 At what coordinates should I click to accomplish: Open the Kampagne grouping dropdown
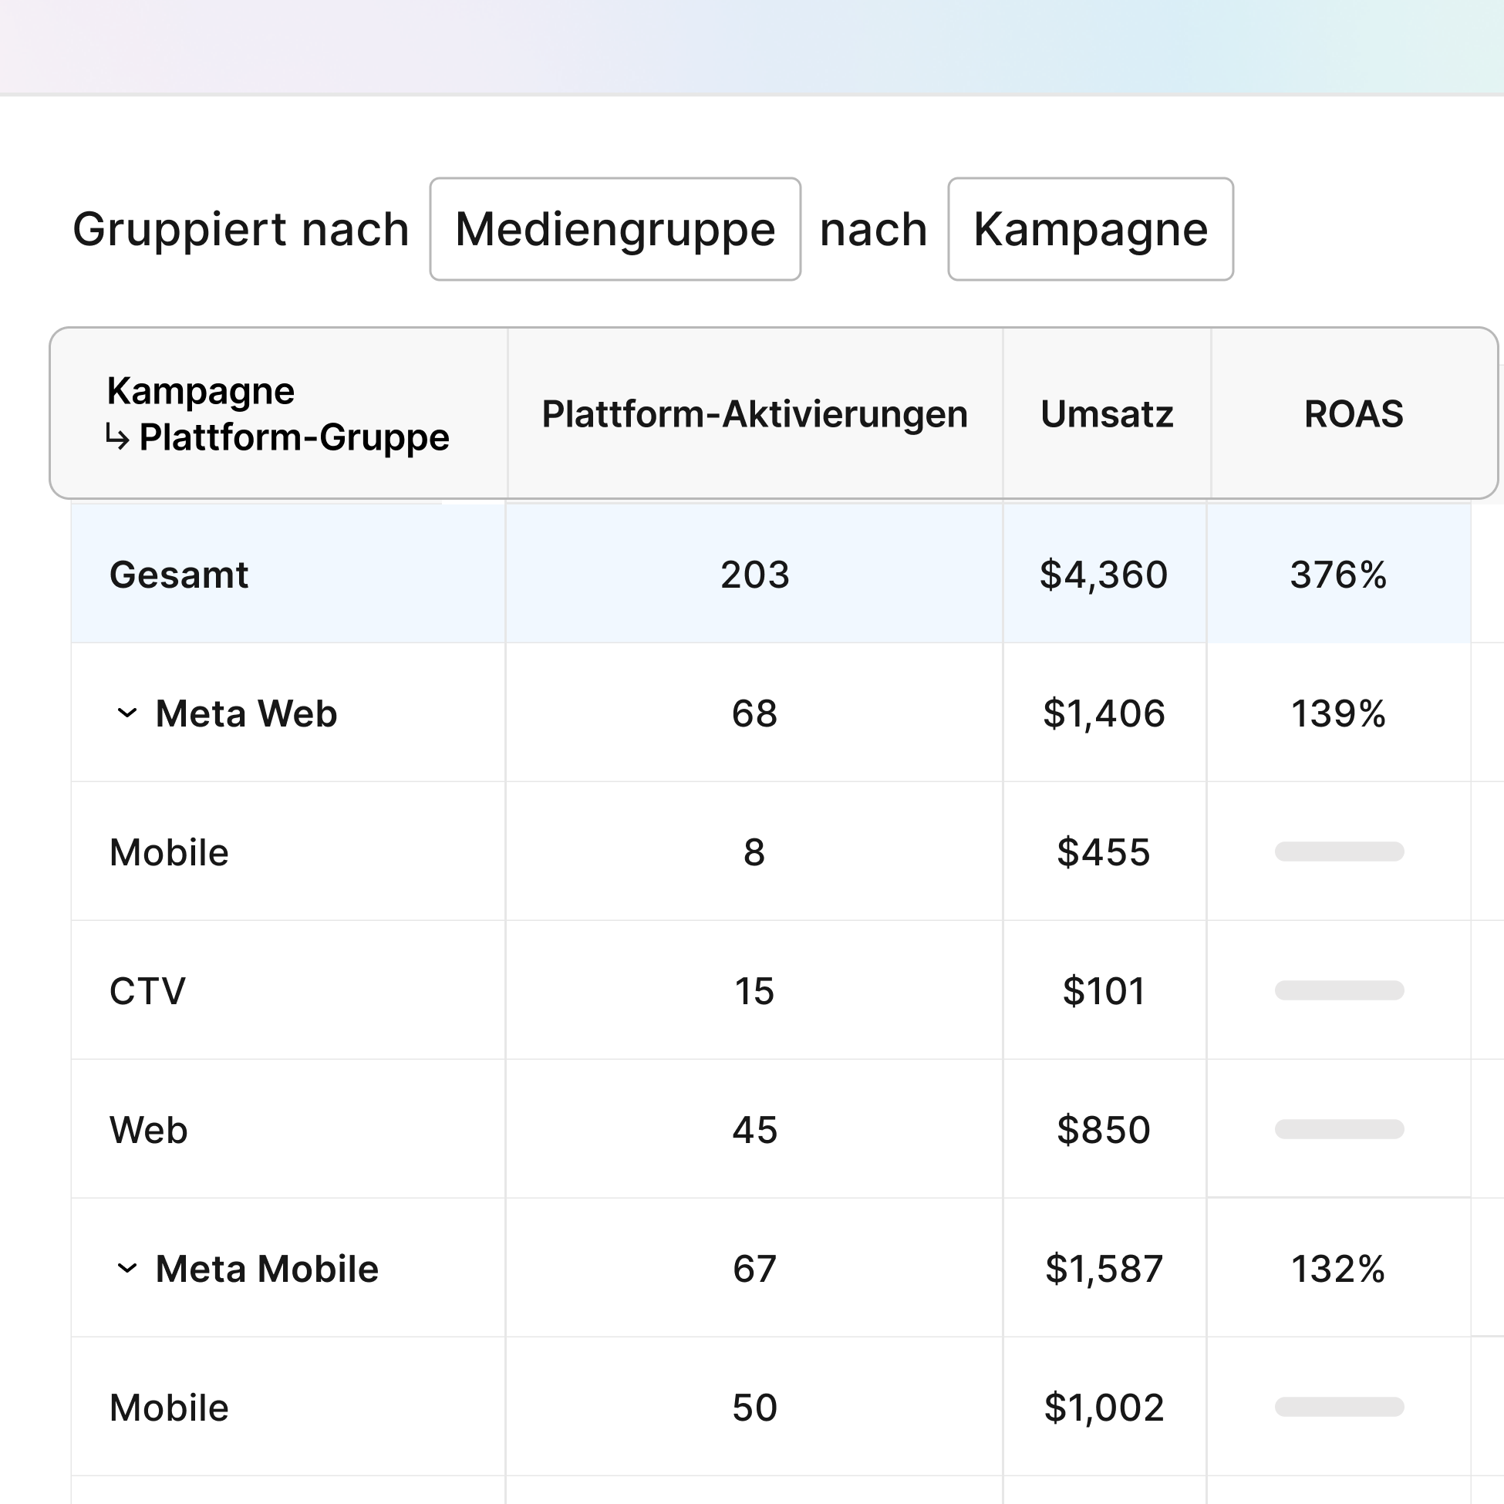click(x=1090, y=229)
